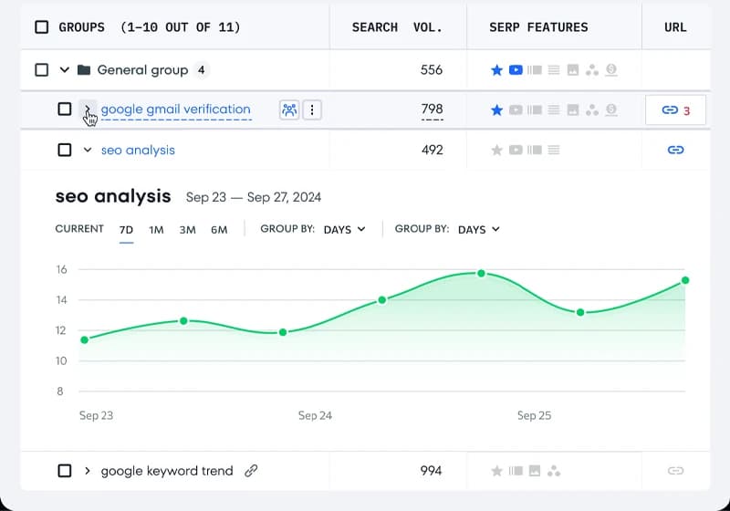Click lines icon in seo analysis row
This screenshot has width=730, height=511.
(x=554, y=150)
